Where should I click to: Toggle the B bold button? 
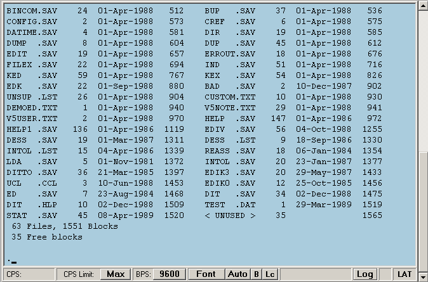tap(256, 274)
